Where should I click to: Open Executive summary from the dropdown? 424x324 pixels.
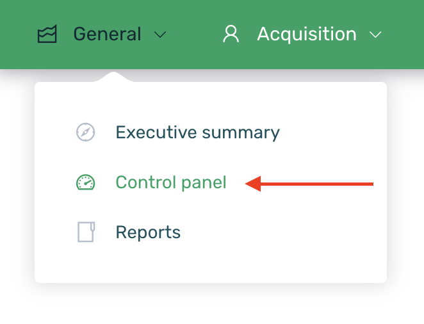pos(197,133)
